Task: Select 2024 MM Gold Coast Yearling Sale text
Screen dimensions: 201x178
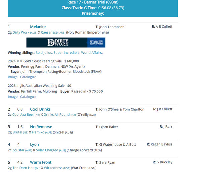Action: 35,61
